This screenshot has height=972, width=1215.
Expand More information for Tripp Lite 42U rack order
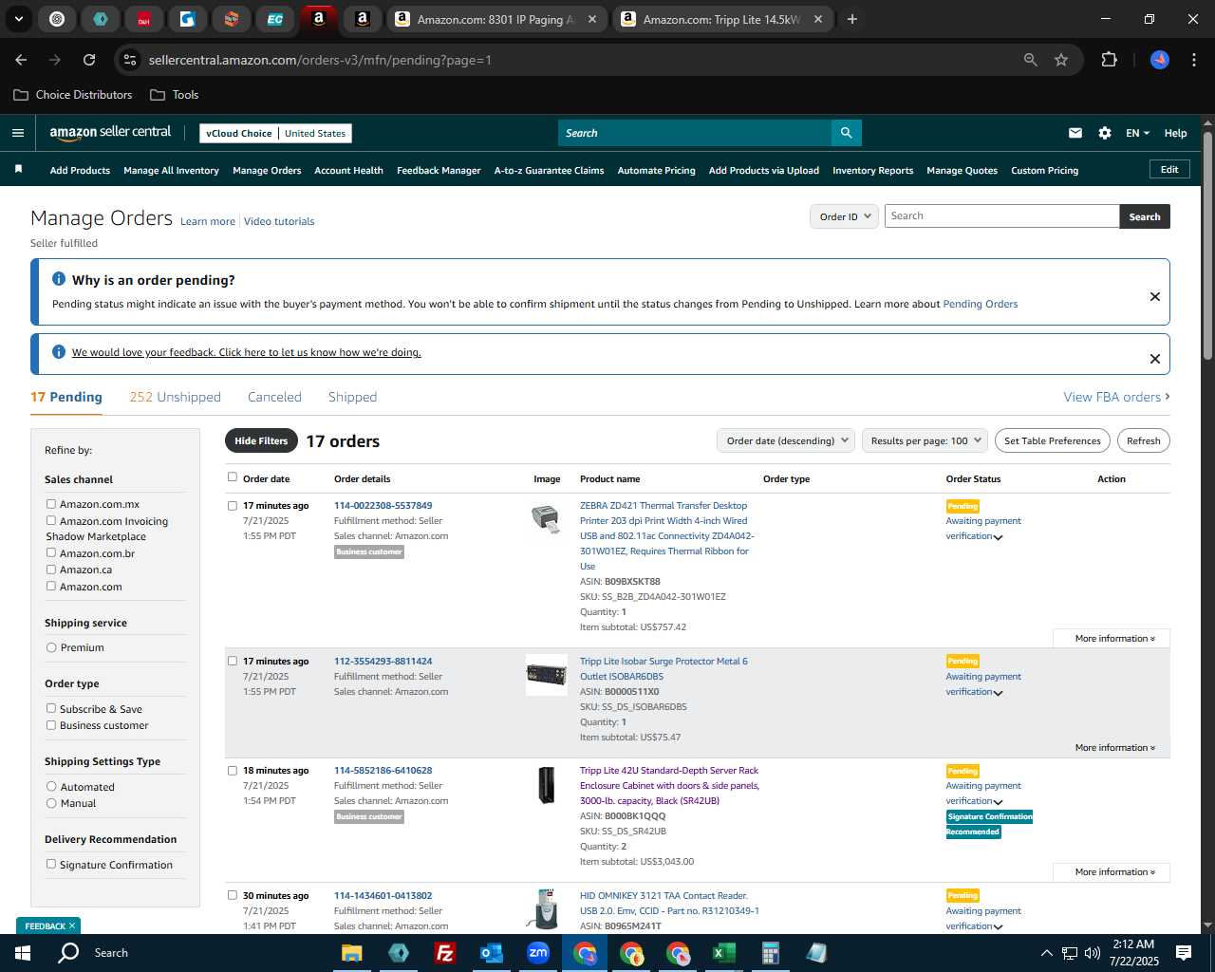[x=1114, y=871]
